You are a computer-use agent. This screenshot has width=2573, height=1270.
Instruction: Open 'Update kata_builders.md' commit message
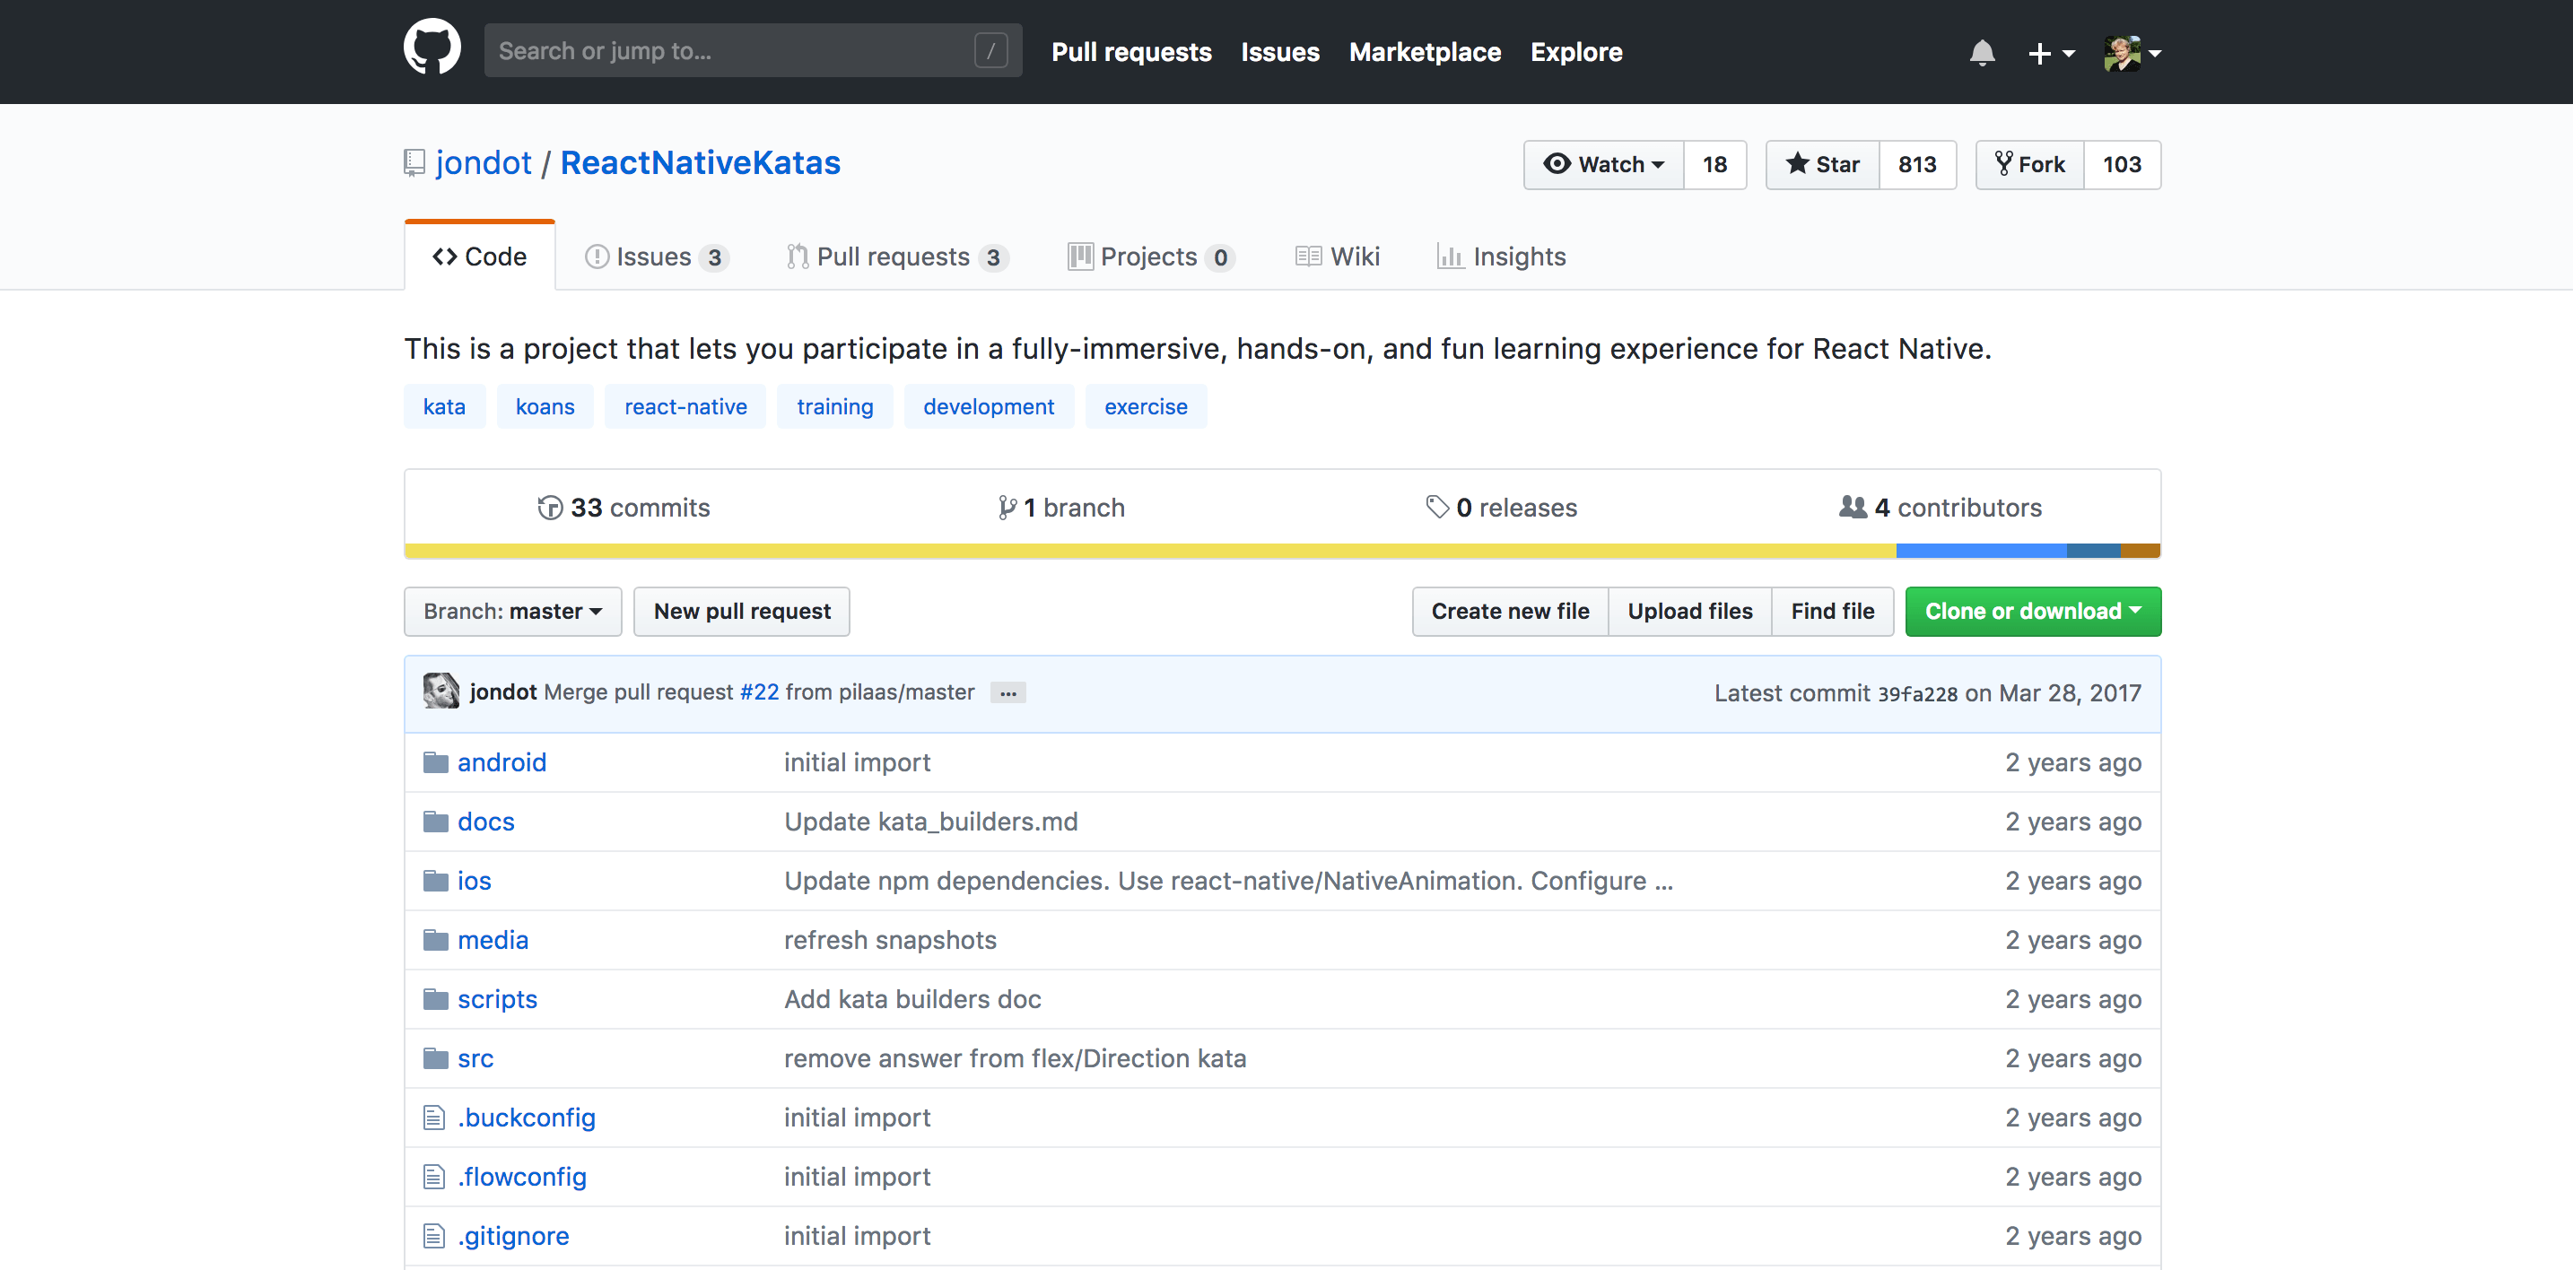tap(931, 822)
